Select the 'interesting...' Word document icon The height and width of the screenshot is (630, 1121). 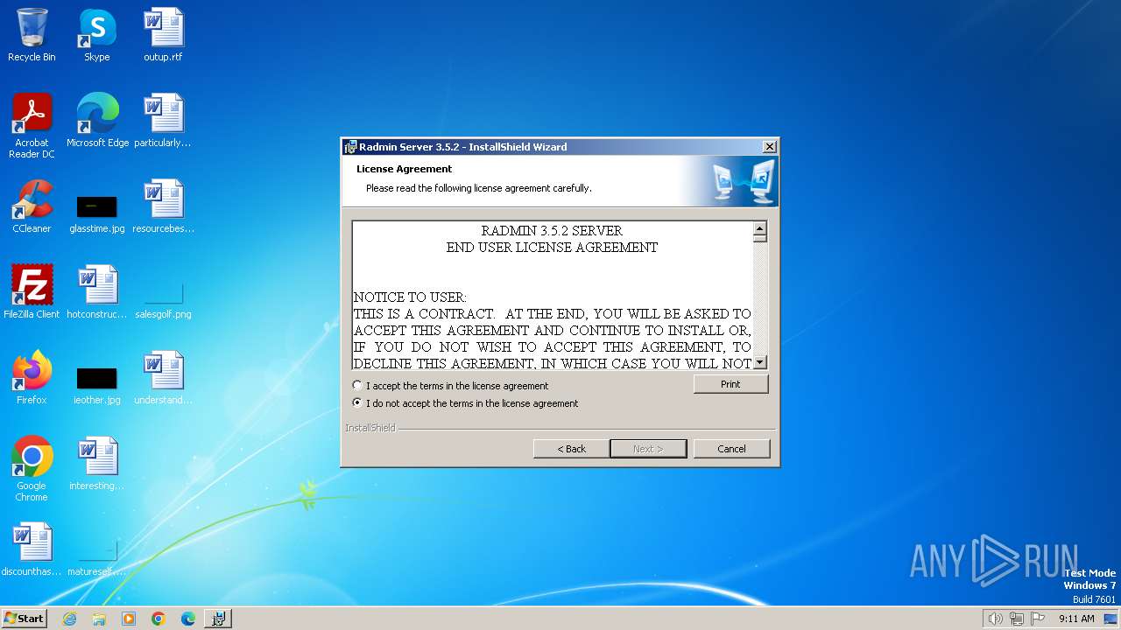pos(96,464)
